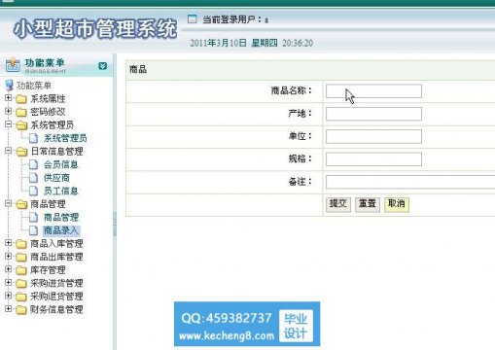Viewport: 495px width, 350px height.
Task: Expand the 系统属性 tree node
Action: [9, 97]
